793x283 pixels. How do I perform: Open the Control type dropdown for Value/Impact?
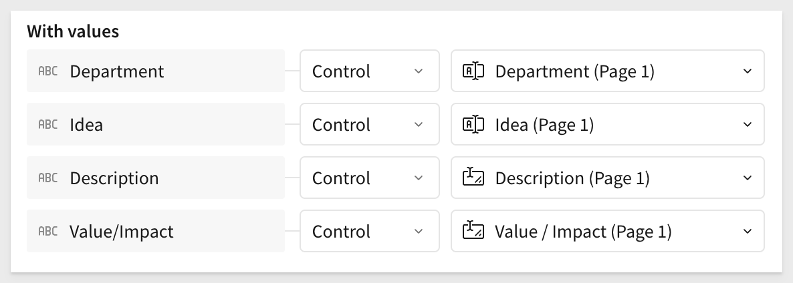pyautogui.click(x=370, y=231)
